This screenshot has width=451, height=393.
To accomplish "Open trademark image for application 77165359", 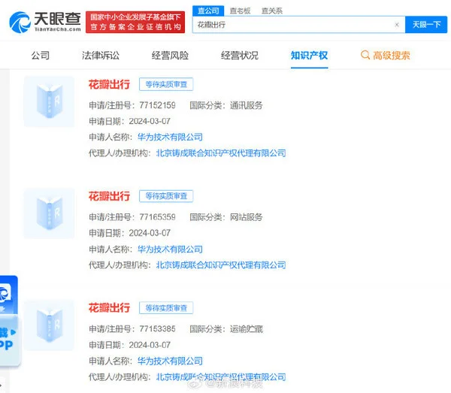I will (49, 213).
